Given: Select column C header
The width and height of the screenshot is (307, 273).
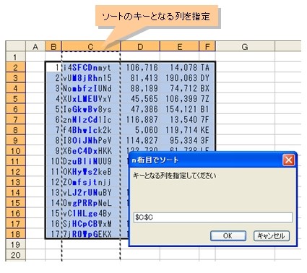Looking at the screenshot, I should (x=91, y=46).
